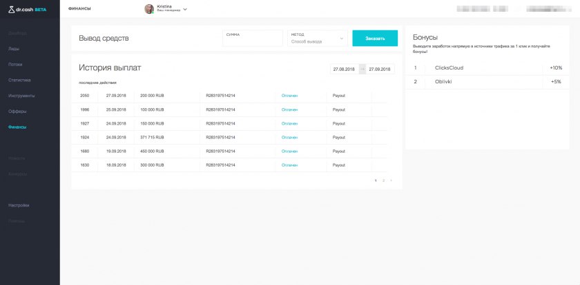
Task: Open the Способ вывода method dropdown
Action: point(318,38)
